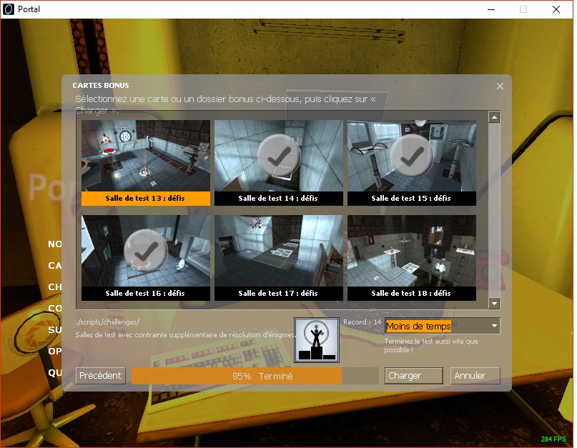Select Salle de test 18 thumbnail
The image size is (577, 448).
tap(411, 251)
